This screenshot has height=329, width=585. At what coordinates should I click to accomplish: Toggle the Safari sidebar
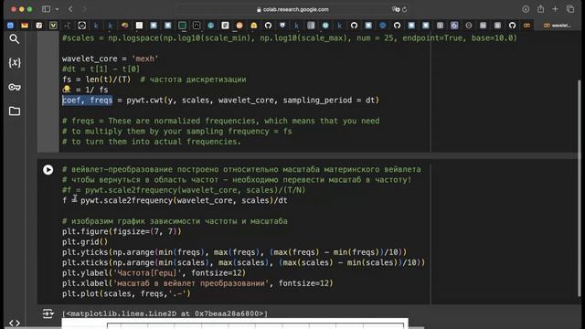46,9
